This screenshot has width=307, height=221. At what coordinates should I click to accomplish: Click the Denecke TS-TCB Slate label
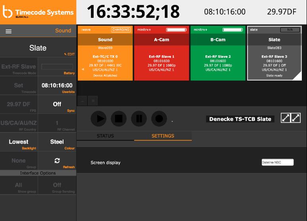pyautogui.click(x=240, y=119)
